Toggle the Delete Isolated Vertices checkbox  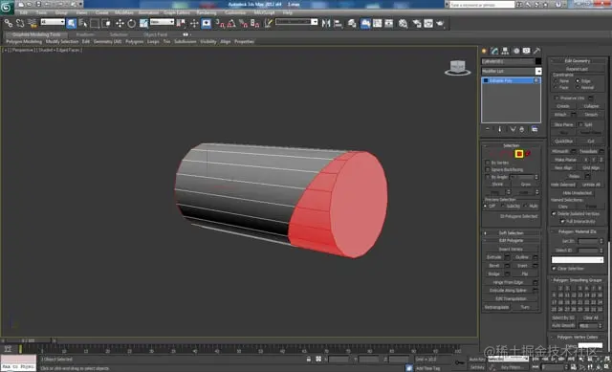(554, 213)
